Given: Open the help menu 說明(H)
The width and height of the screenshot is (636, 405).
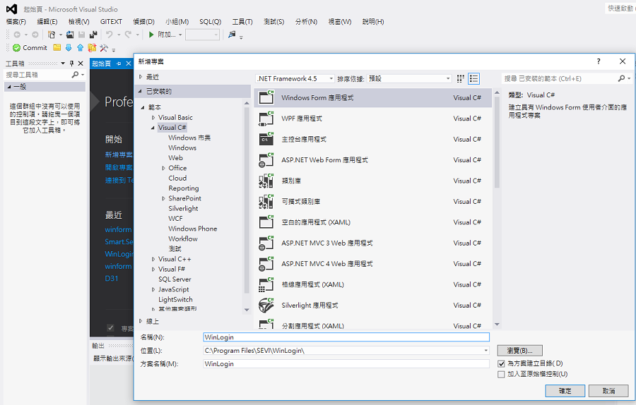Looking at the screenshot, I should click(x=373, y=21).
